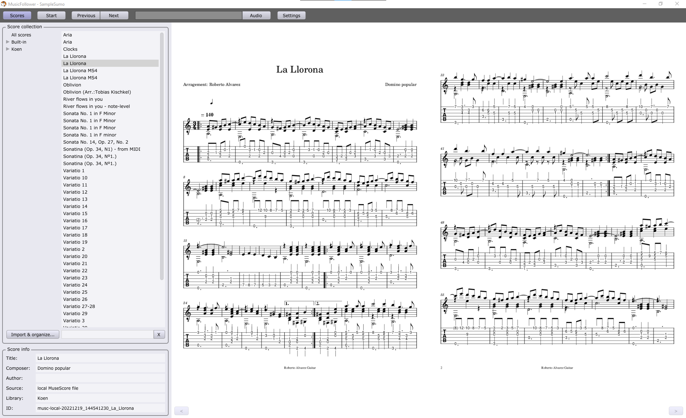
Task: Select All scores in the collection tree
Action: point(21,35)
